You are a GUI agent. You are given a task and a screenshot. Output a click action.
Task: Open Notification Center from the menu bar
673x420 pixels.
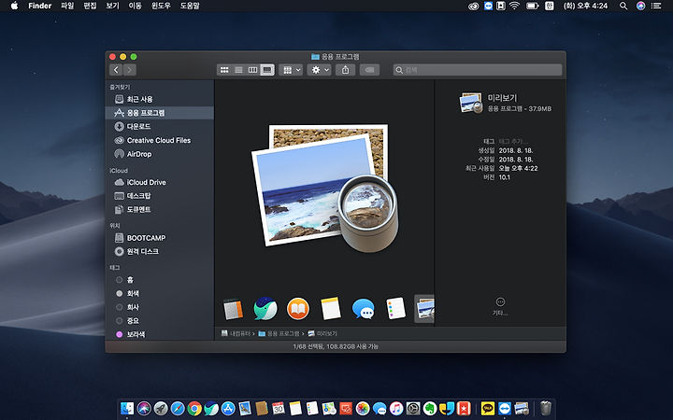pos(656,6)
